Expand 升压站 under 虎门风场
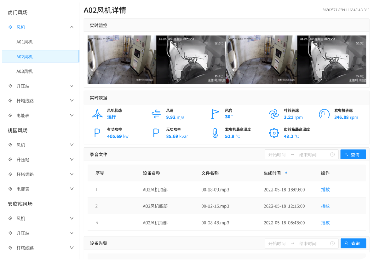 click(72, 86)
